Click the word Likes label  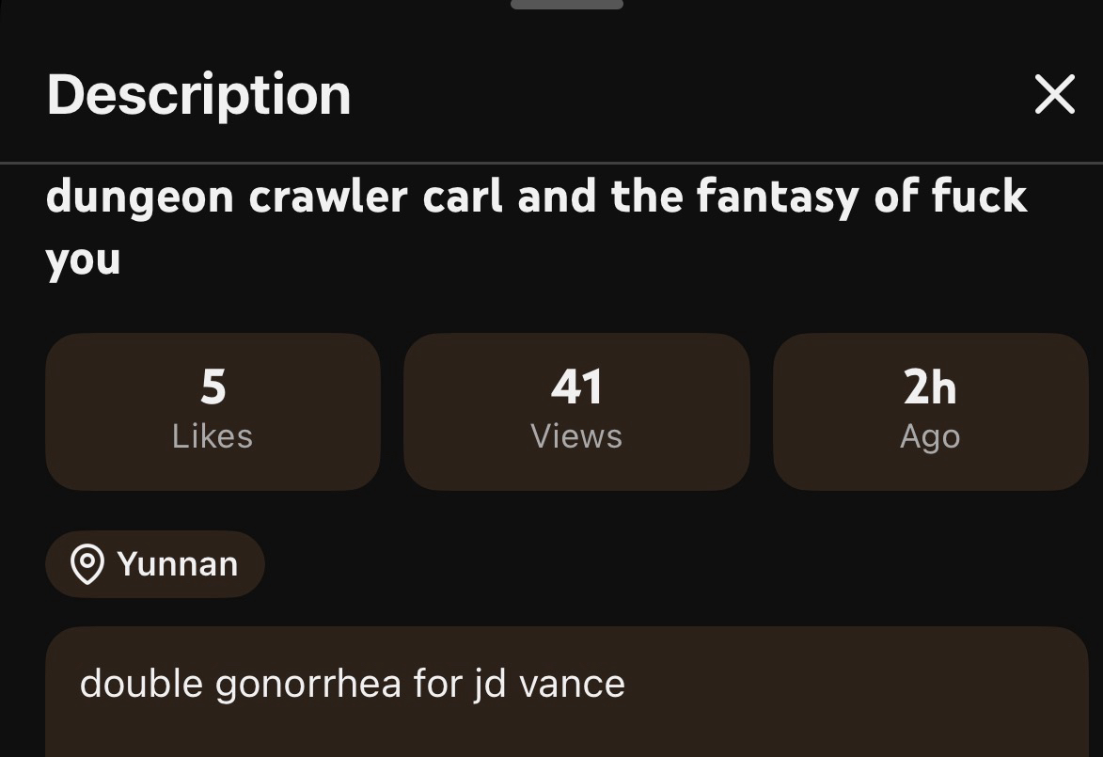point(213,436)
